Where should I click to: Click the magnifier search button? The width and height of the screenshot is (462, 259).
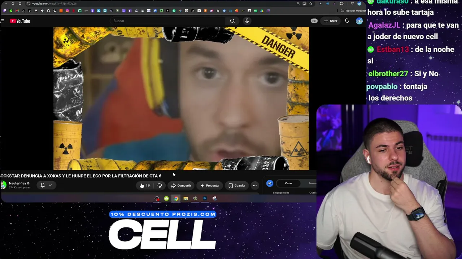click(232, 21)
